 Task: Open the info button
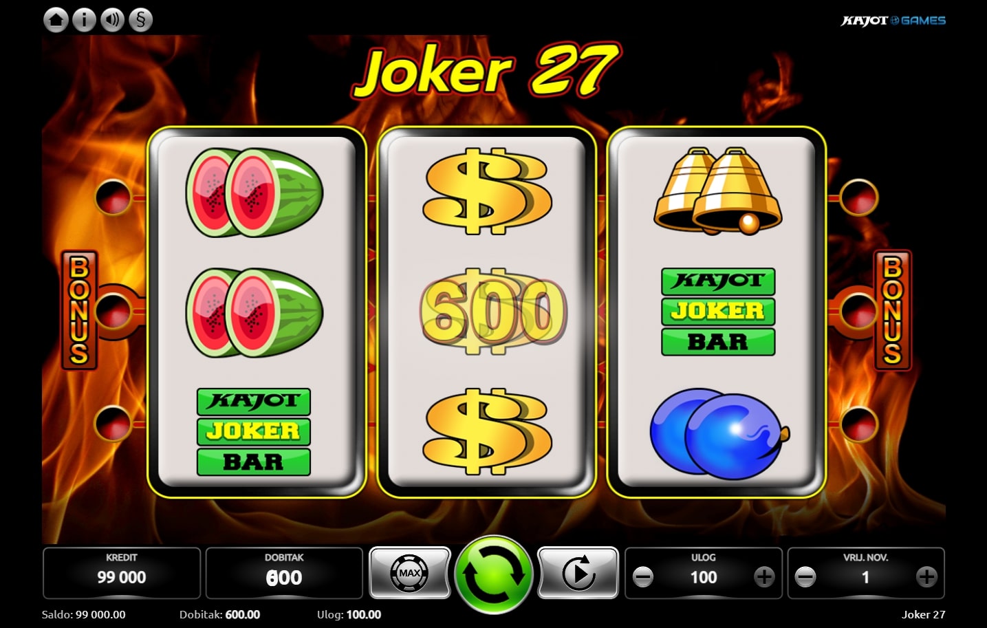pos(85,19)
